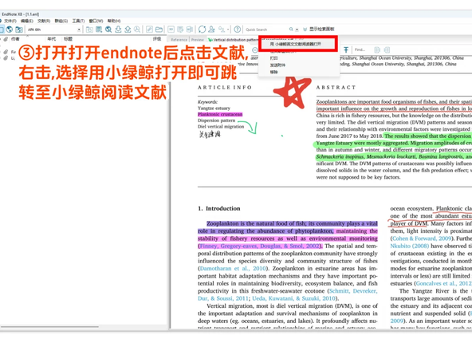Open citation link Nkubito (2008)

click(x=409, y=246)
